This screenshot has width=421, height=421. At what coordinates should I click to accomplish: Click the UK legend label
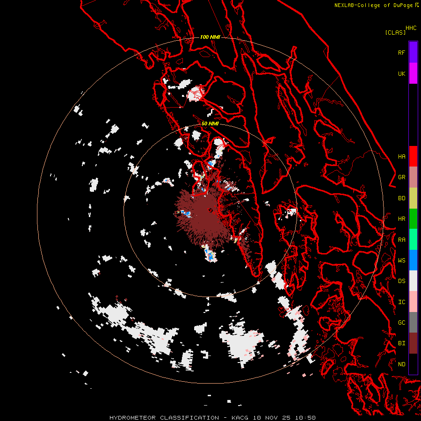[x=401, y=73]
